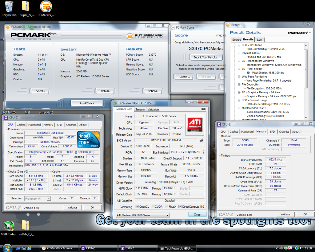Screen dimensions: 315x252
Task: Click Options... button in PCMark05 Results
Action: [x=153, y=91]
